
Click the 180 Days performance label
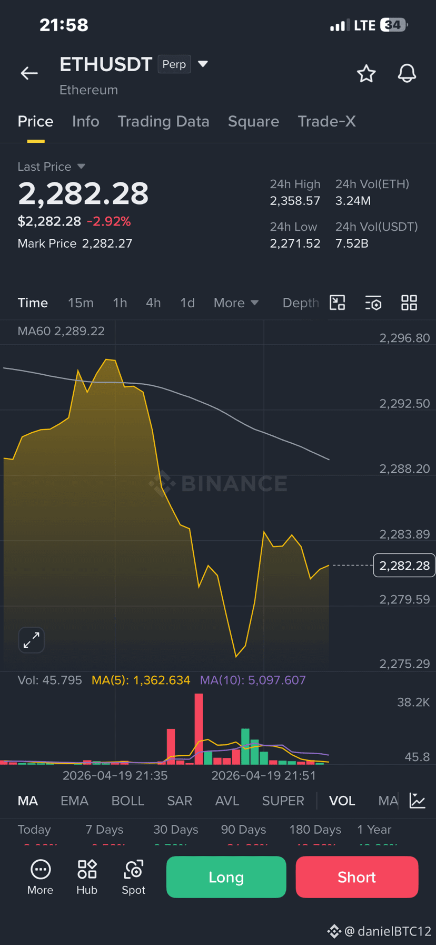point(315,830)
